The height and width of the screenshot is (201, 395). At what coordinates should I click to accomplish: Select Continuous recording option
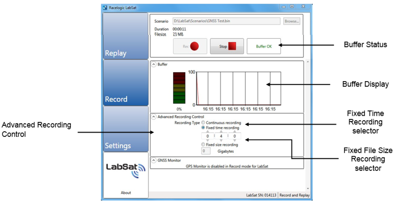[203, 123]
